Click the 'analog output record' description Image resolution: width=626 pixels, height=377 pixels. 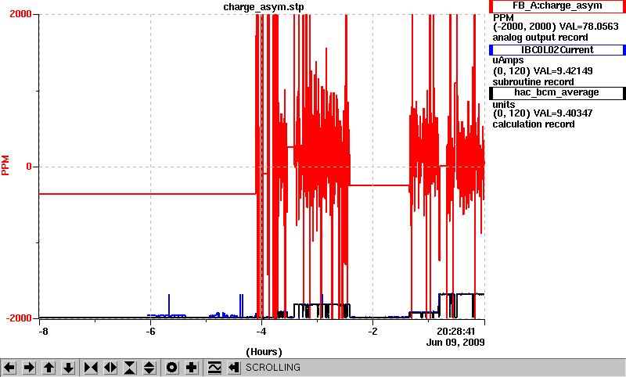click(x=540, y=38)
